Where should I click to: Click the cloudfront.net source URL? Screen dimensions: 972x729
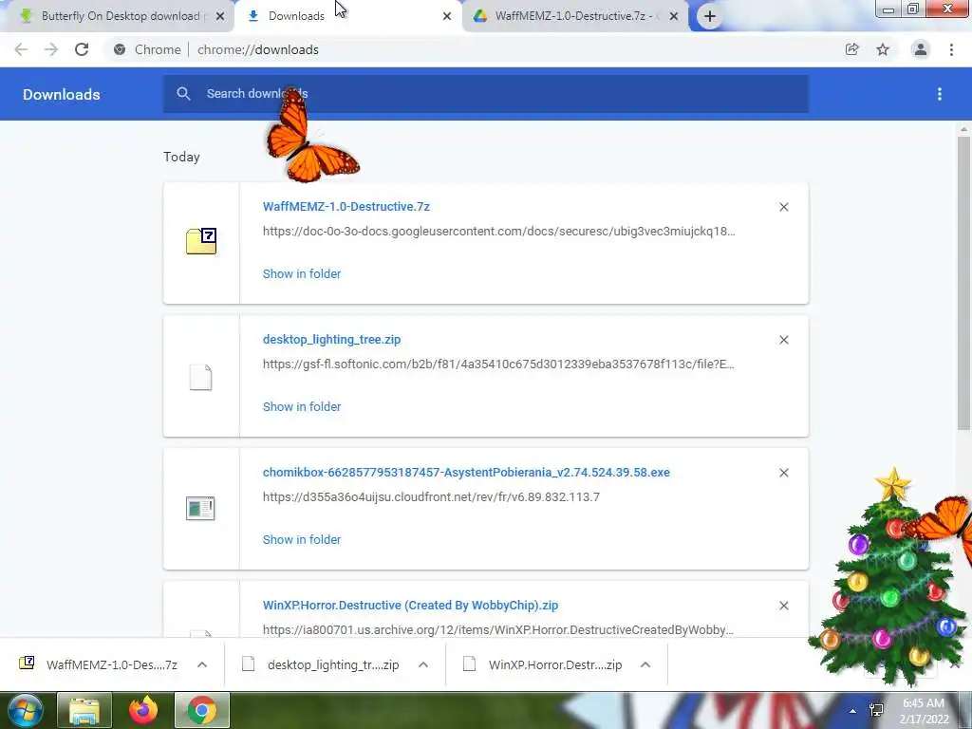pos(431,496)
